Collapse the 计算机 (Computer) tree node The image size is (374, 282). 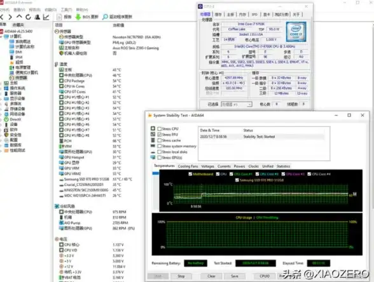[1, 36]
